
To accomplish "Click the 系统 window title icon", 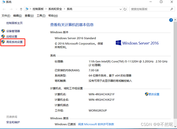I will coord(3,2).
